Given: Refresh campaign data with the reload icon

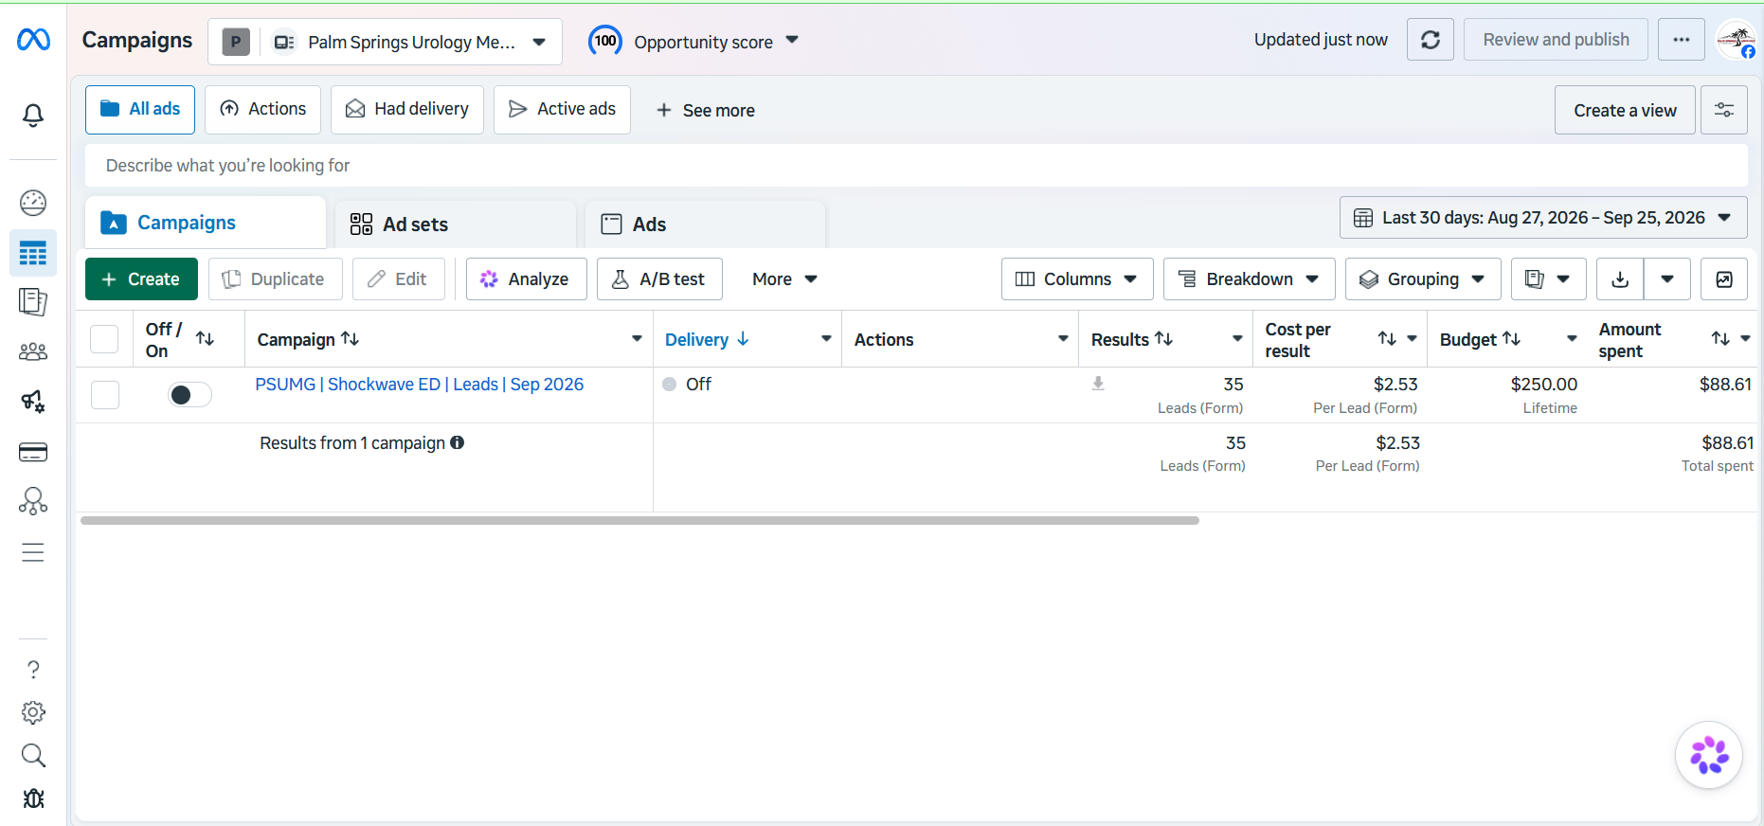Looking at the screenshot, I should click(x=1431, y=40).
